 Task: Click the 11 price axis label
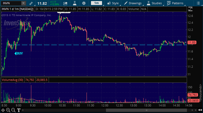coord(189,74)
